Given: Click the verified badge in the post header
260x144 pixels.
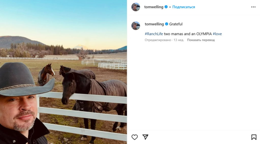Looking at the screenshot, I should (166, 7).
